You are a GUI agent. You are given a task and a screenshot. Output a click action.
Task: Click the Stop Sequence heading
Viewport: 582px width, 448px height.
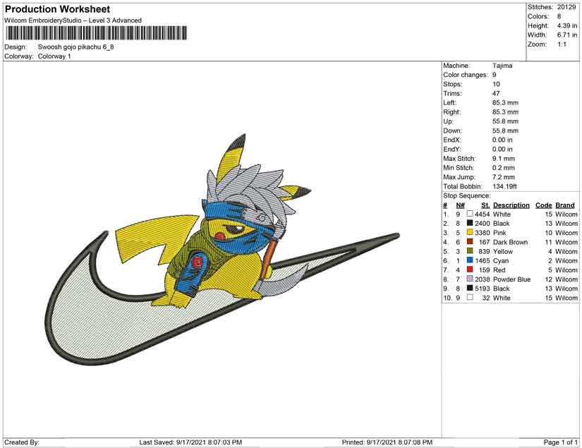click(x=466, y=195)
